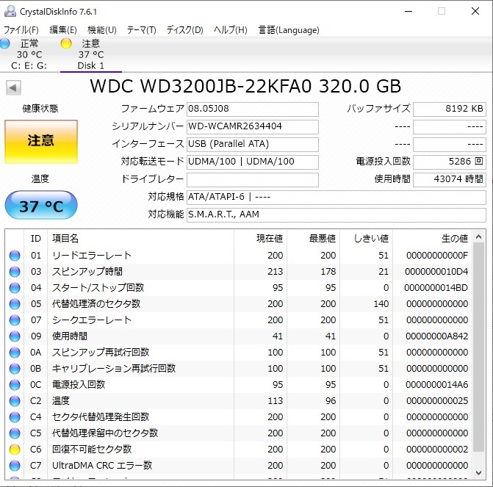The height and width of the screenshot is (487, 493).
Task: Click status circle for 0C 電源投入回数
Action: click(x=15, y=385)
